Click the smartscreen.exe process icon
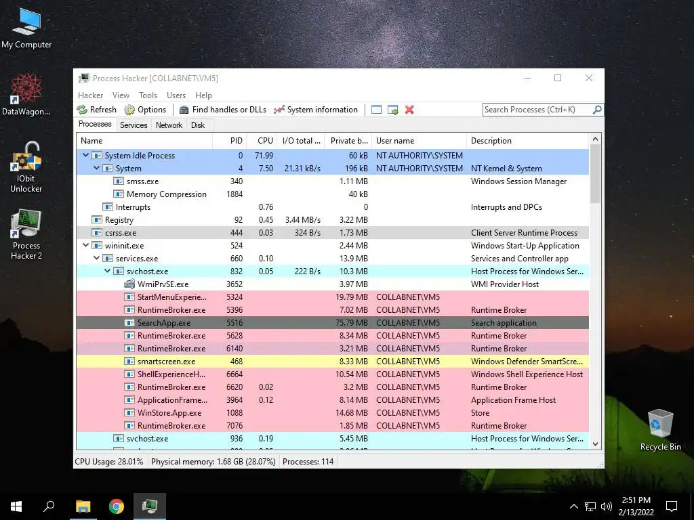694x520 pixels. (x=129, y=362)
